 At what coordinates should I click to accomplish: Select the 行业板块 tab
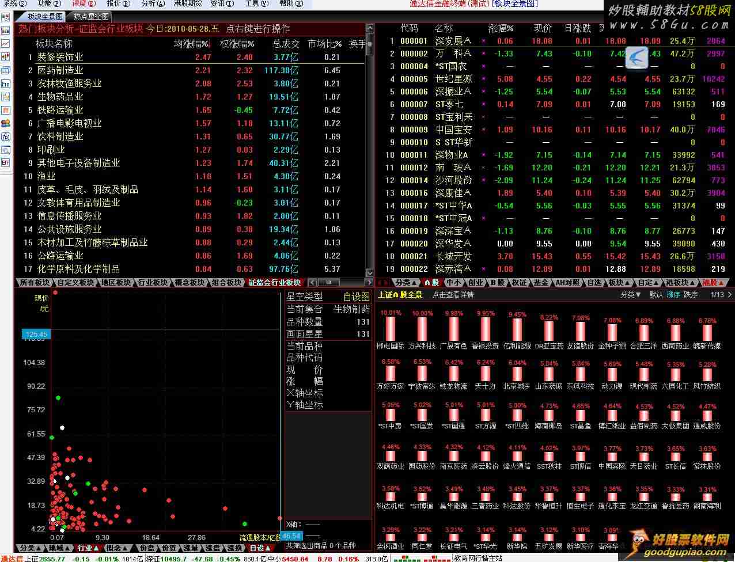pos(153,282)
